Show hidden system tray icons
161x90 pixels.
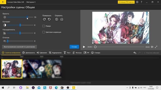click(127, 88)
